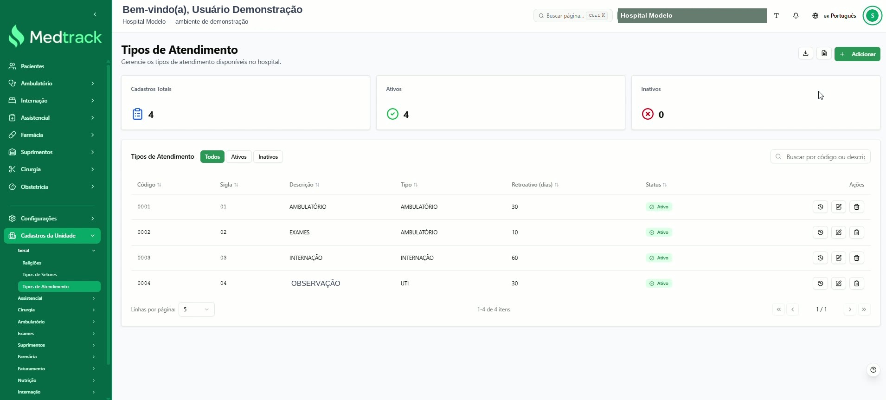This screenshot has width=886, height=400.
Task: Edit the INTERNAÇÃO row 0003
Action: 839,258
